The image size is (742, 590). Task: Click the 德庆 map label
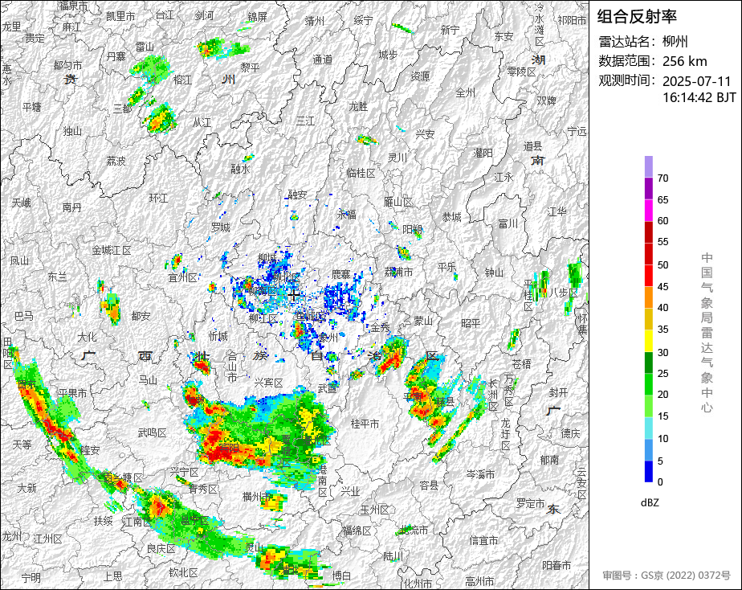pos(570,432)
